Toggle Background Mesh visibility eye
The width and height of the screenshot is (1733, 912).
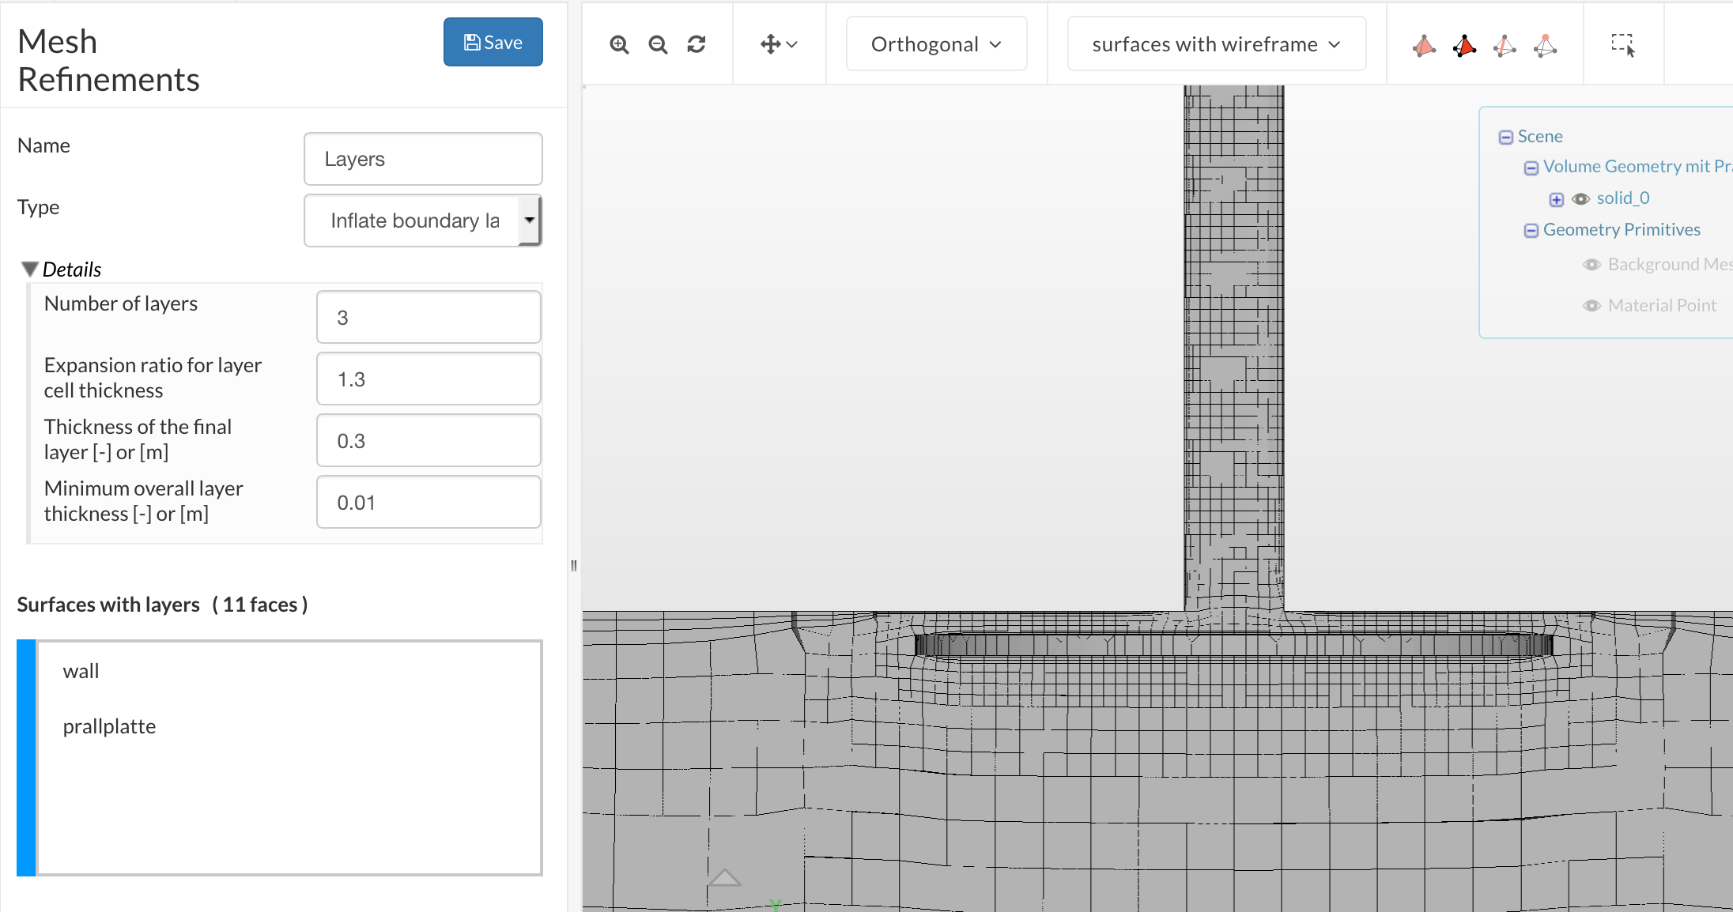[x=1591, y=265]
